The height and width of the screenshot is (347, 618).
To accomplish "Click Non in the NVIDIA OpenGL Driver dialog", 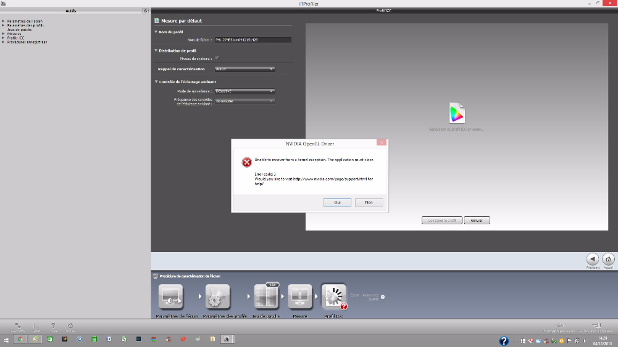I will (x=369, y=202).
